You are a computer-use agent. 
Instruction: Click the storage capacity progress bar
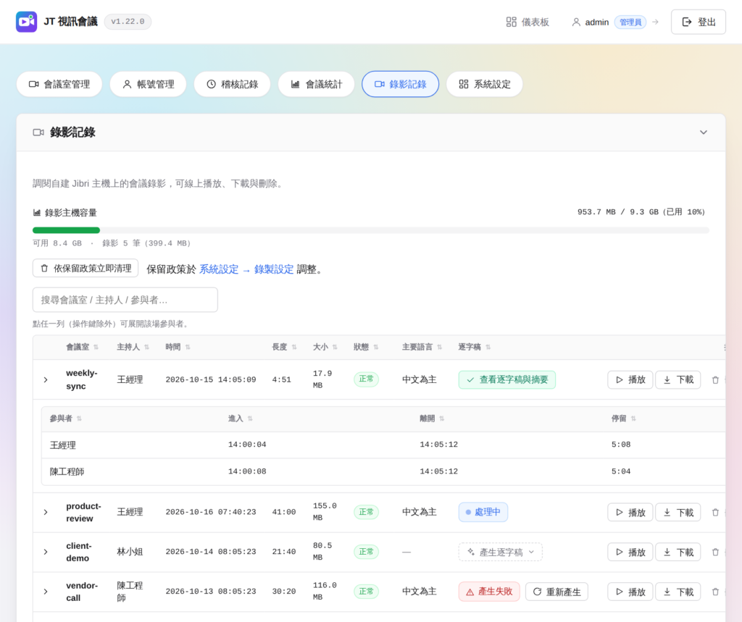[370, 230]
